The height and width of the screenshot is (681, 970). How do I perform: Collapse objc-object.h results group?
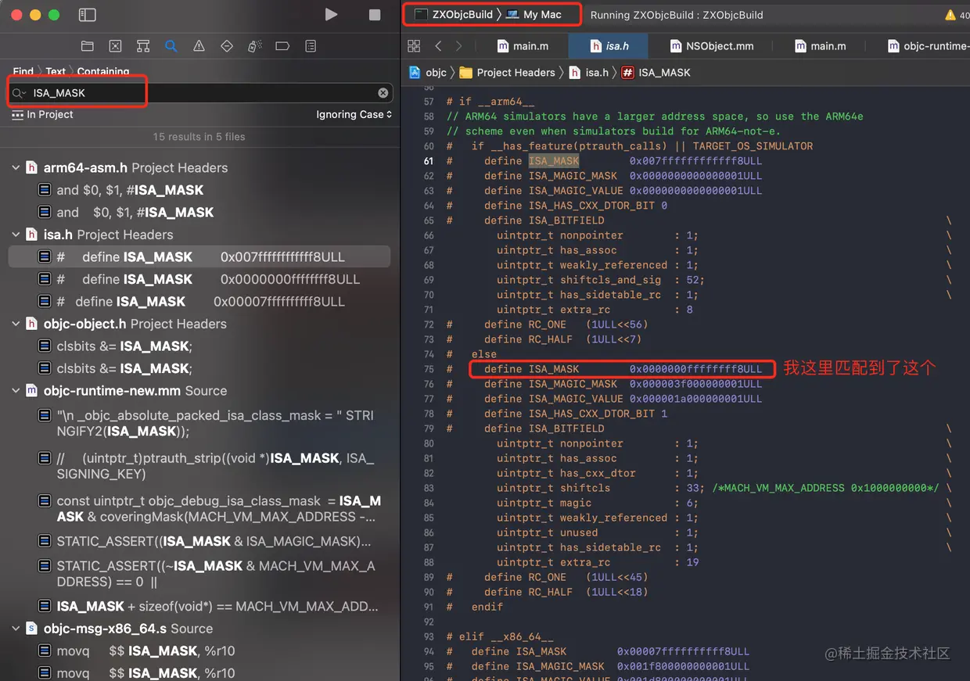click(x=16, y=324)
